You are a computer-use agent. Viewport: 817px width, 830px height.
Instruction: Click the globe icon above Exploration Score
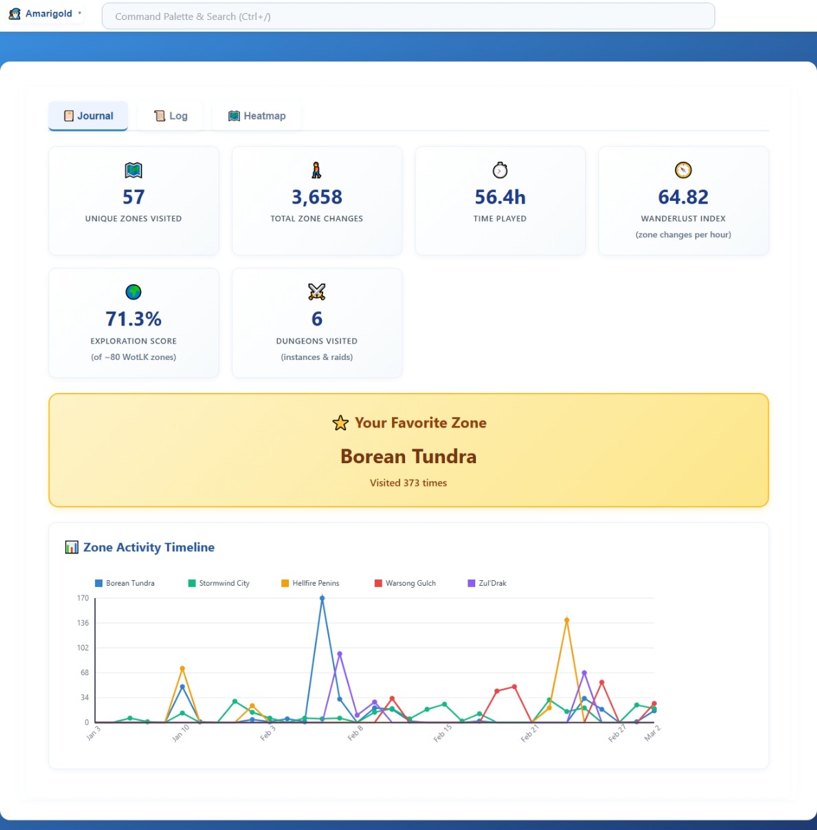click(133, 292)
